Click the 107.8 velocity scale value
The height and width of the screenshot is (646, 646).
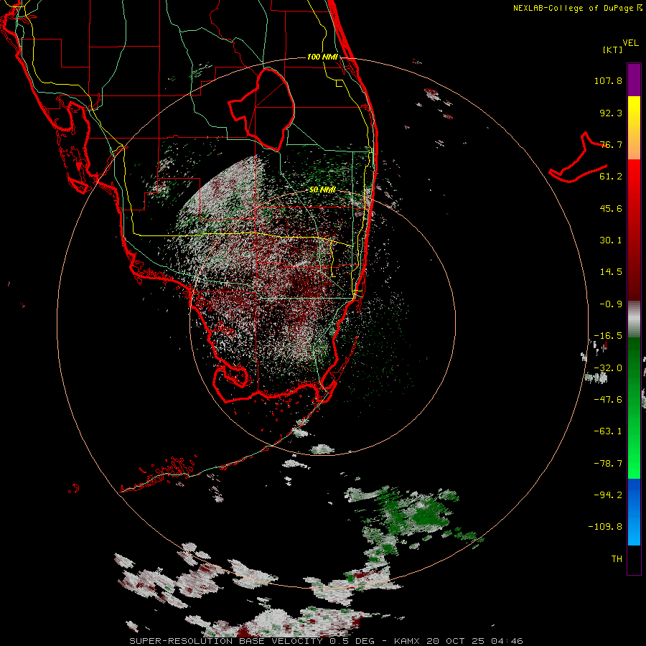(x=608, y=80)
